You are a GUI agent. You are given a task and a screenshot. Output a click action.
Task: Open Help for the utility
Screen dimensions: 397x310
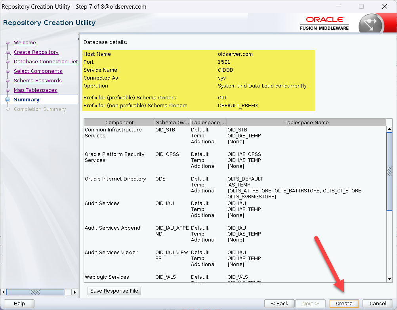[19, 303]
